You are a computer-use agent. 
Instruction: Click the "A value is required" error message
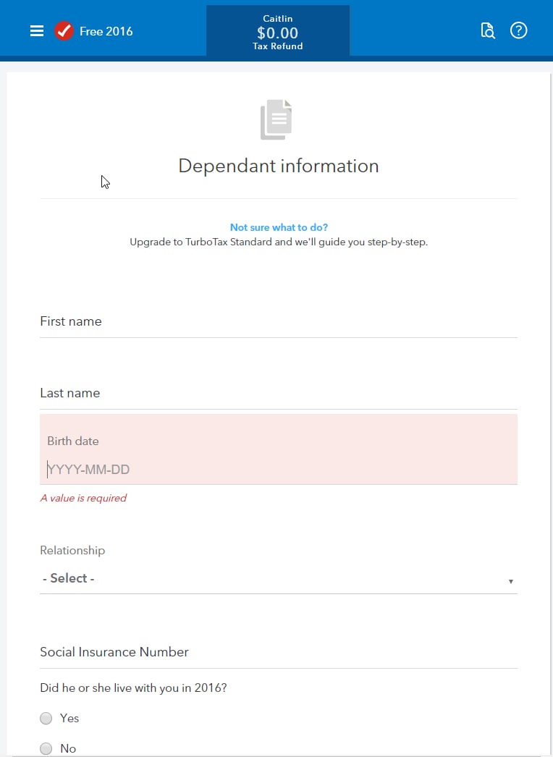coord(83,498)
